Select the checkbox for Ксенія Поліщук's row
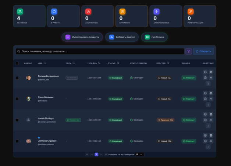 pyautogui.click(x=17, y=120)
